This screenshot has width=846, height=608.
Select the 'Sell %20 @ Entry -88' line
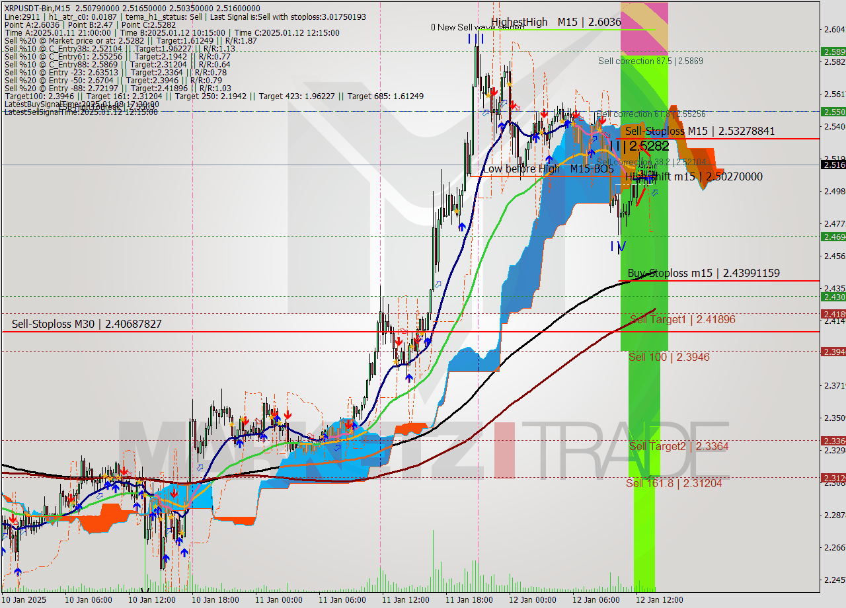point(118,88)
